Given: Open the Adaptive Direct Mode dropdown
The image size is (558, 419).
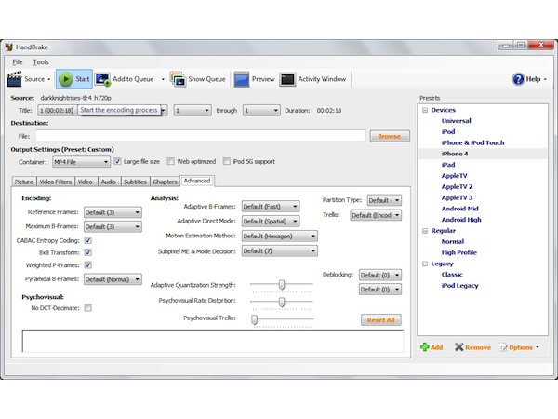Looking at the screenshot, I should pos(271,222).
